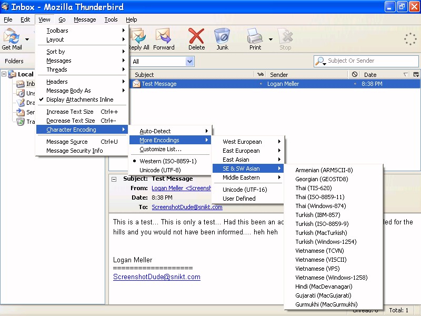Click the red Delete toolbar icon
This screenshot has width=421, height=316.
196,36
